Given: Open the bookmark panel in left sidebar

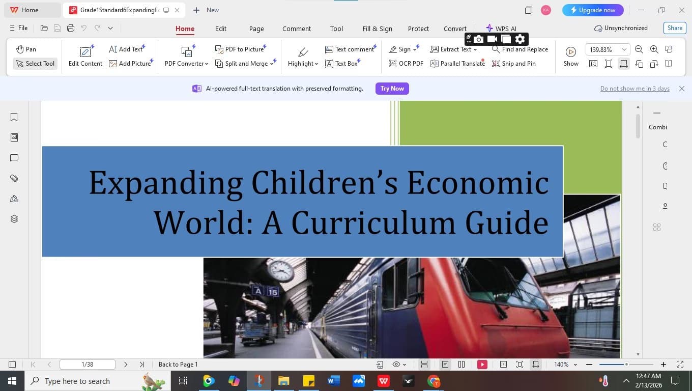Looking at the screenshot, I should [x=14, y=117].
